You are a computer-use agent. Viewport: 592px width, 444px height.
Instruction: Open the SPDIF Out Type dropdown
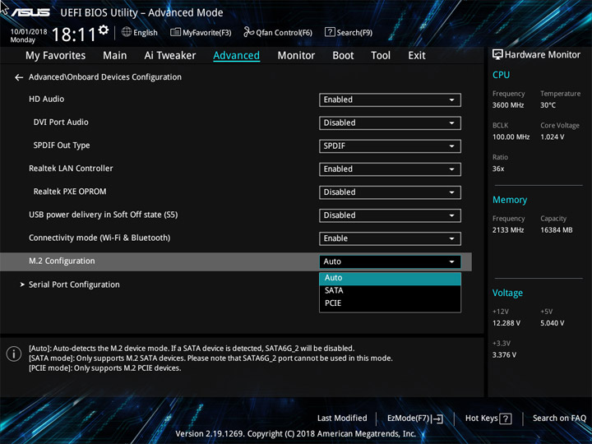tap(390, 146)
